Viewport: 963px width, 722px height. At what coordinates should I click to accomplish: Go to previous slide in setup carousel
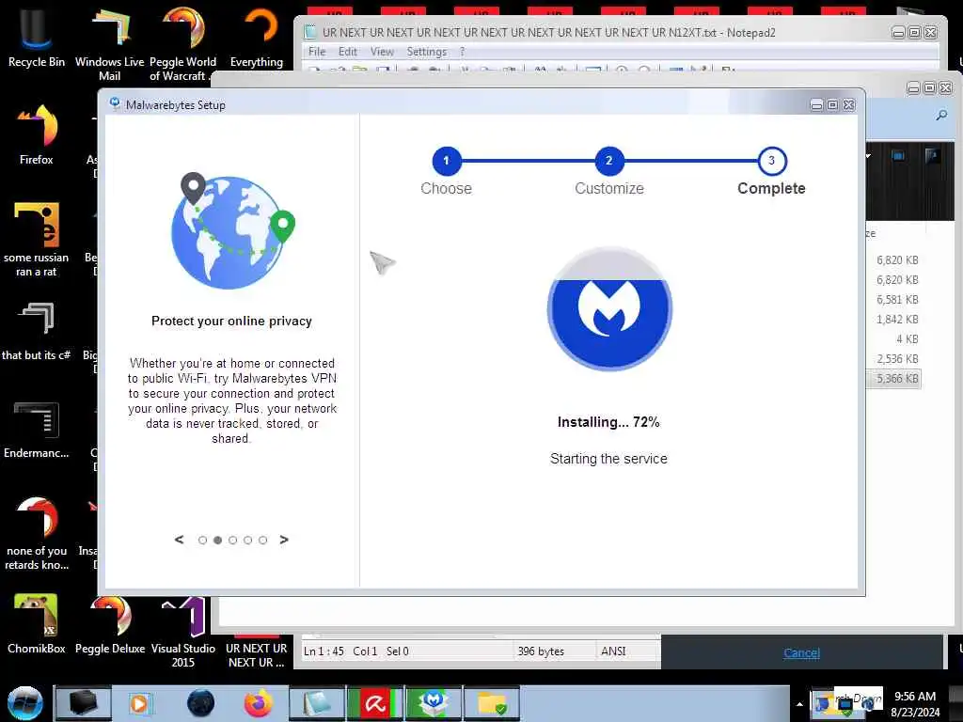pos(179,540)
